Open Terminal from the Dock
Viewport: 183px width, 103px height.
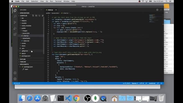(x=61, y=98)
